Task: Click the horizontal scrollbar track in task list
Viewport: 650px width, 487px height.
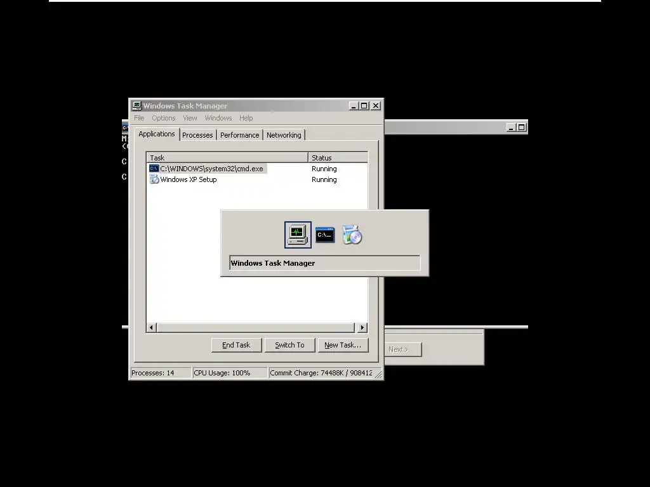Action: coord(256,328)
